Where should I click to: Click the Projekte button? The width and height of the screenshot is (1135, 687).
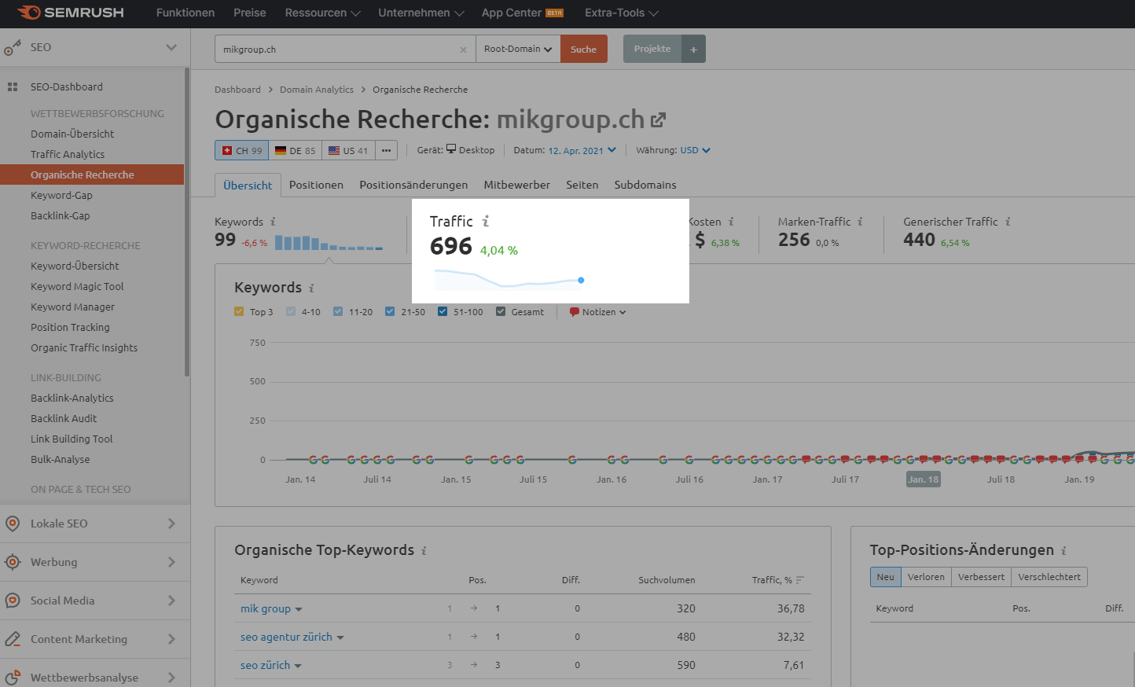coord(652,49)
